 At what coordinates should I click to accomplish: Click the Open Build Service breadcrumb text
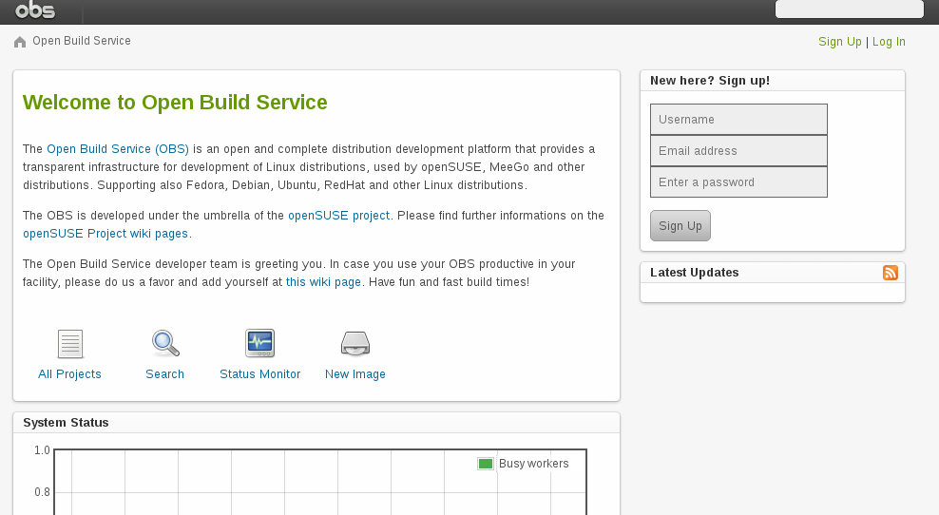coord(82,41)
